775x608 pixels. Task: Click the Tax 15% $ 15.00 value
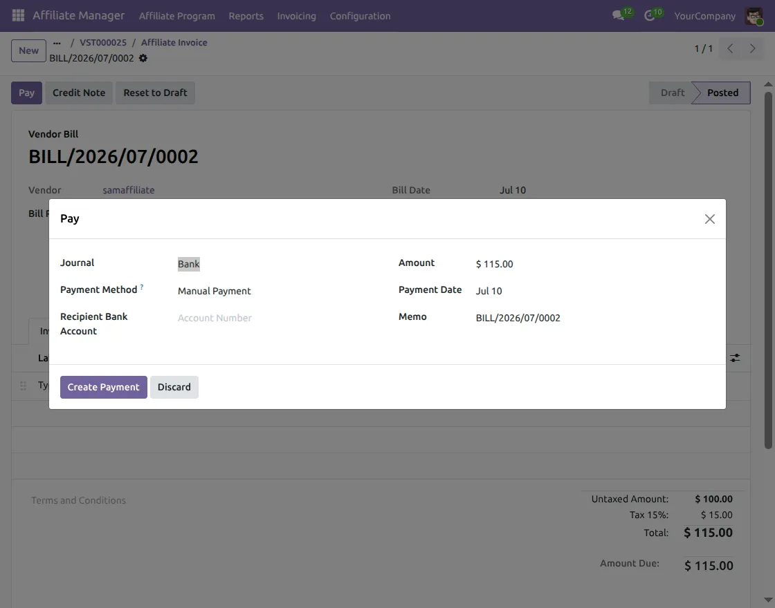pyautogui.click(x=717, y=515)
